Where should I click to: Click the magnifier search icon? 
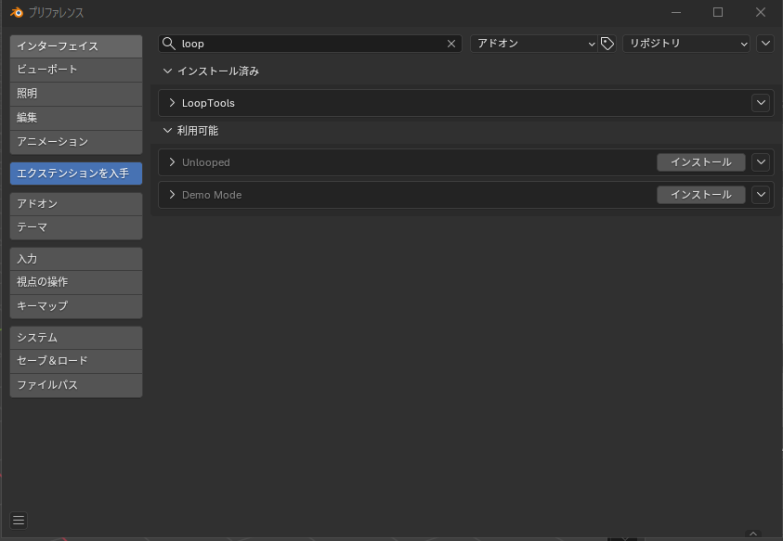[169, 44]
